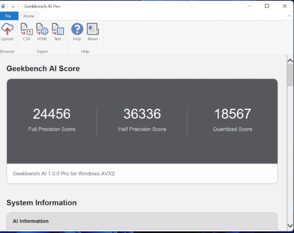The image size is (294, 233).
Task: Click the Half Precision Score 36336
Action: coord(142,114)
